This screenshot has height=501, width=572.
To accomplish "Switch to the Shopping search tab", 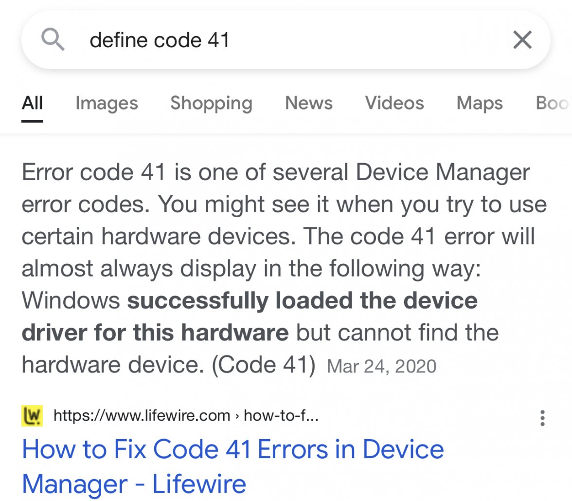I will 211,103.
